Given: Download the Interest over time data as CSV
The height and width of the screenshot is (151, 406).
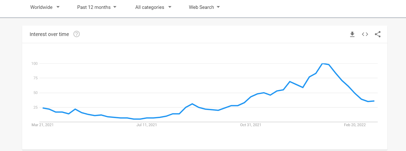Looking at the screenshot, I should click(x=352, y=34).
